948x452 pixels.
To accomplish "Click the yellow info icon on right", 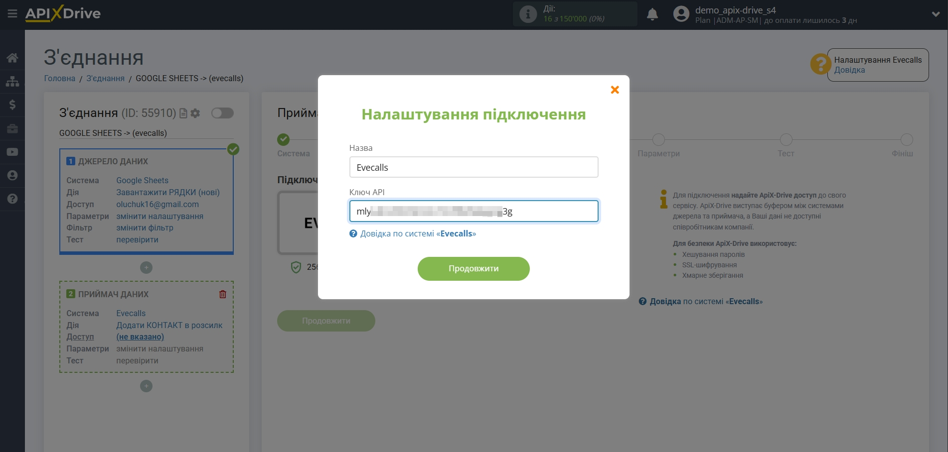I will tap(663, 199).
